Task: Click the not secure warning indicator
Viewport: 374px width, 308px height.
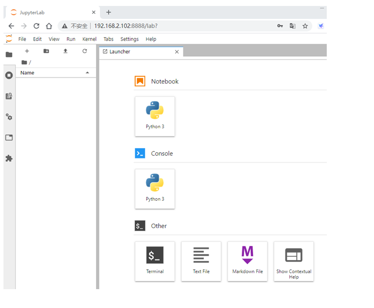Action: tap(75, 26)
